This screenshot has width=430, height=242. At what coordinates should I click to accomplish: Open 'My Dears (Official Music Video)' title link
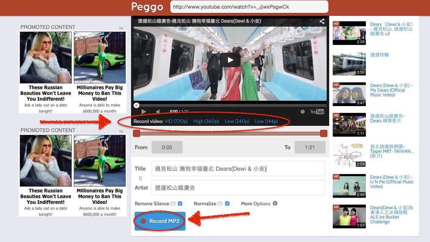pos(391,90)
